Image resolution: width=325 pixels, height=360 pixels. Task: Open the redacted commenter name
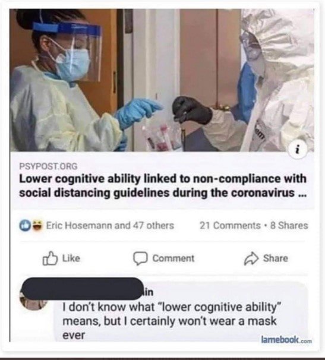pyautogui.click(x=83, y=289)
